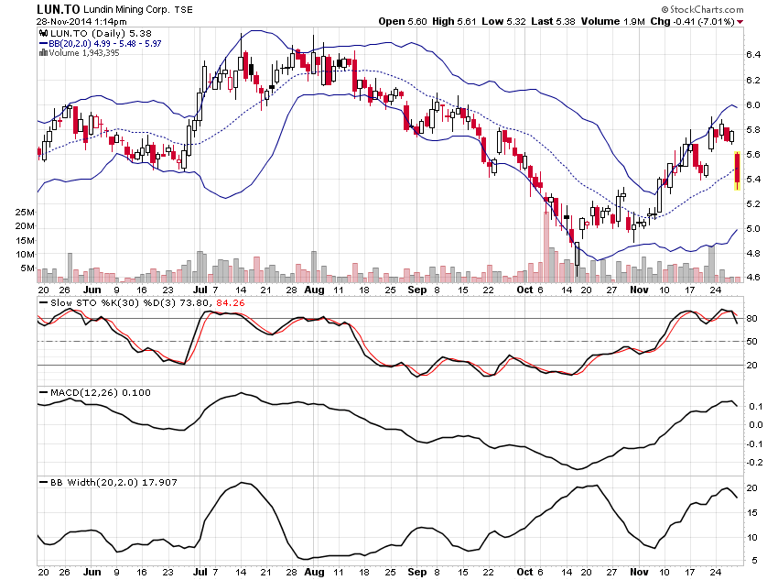Click the candlestick icon beside LUN.TO (Daily)
The image size is (778, 580).
tap(43, 33)
